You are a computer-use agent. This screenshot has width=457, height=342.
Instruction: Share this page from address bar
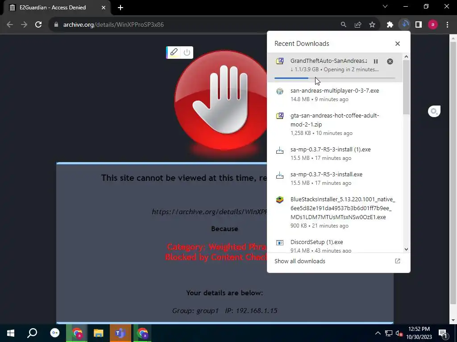click(x=358, y=25)
